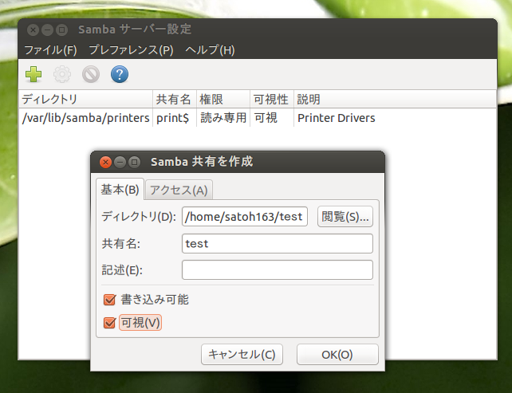Sort by the ディレクトリ column header
This screenshot has height=393, width=512.
click(85, 99)
